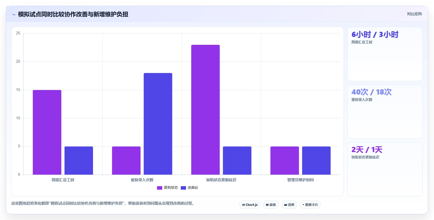Click the 重复录入次数 x-axis label
Screen dimensions: 434x220
pos(142,180)
